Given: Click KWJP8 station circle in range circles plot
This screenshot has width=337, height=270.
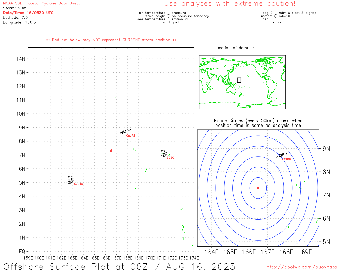Looking at the screenshot, I should (280, 155).
